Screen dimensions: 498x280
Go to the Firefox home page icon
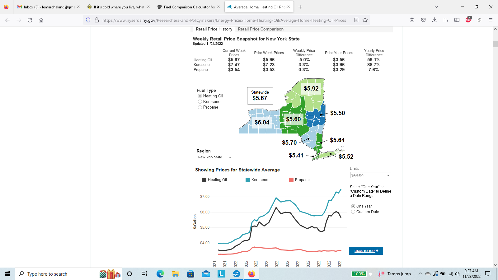pos(41,20)
